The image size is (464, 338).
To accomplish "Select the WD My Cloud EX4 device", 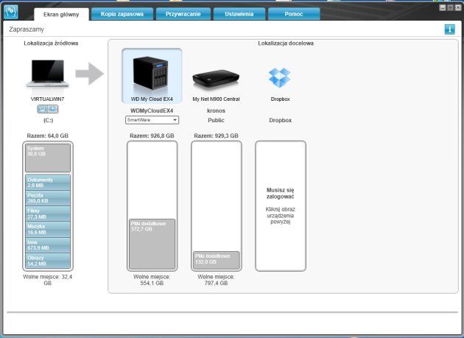I will pyautogui.click(x=152, y=76).
